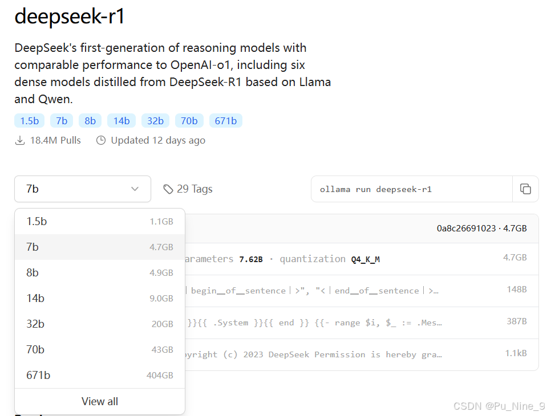This screenshot has width=547, height=416.
Task: Click the download icon next to 18.4M Pulls
Action: point(20,140)
